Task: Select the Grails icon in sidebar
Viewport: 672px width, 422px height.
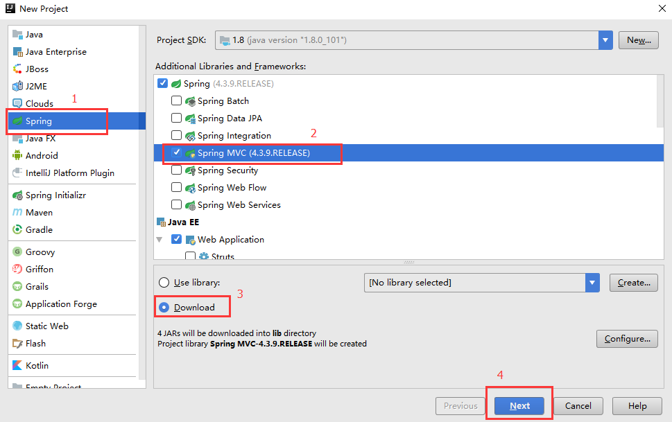Action: pyautogui.click(x=17, y=286)
